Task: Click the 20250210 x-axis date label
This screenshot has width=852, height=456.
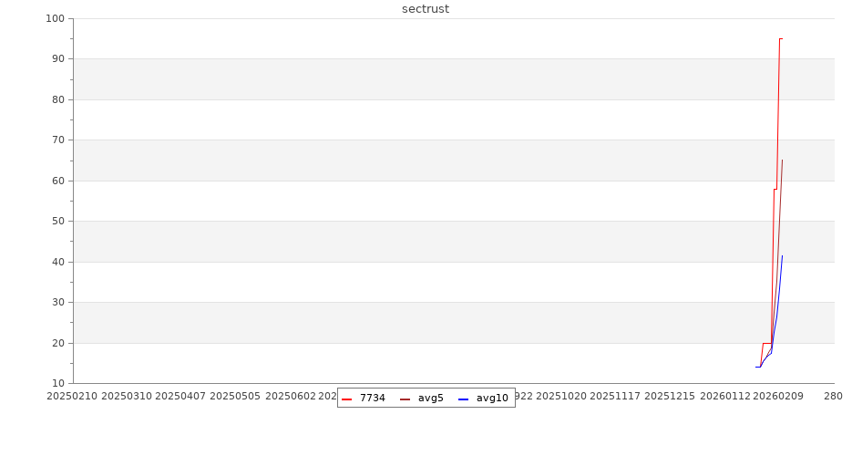Action: coord(72,397)
